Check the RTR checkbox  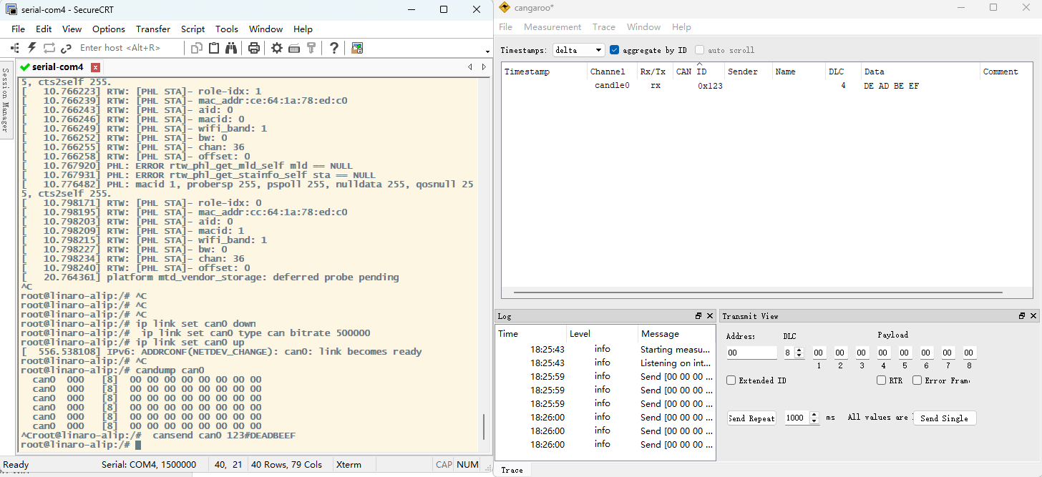click(881, 380)
